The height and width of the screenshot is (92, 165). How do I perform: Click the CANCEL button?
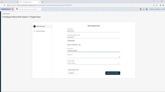coord(71,73)
